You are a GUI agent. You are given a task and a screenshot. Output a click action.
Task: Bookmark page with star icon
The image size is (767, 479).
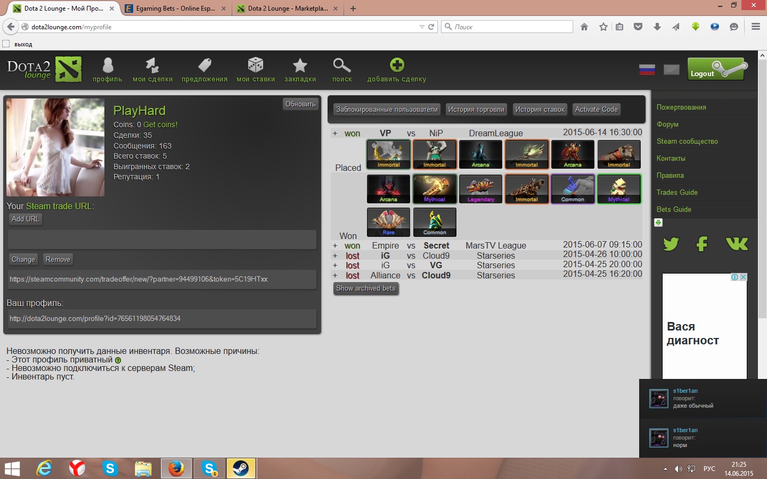[x=603, y=27]
